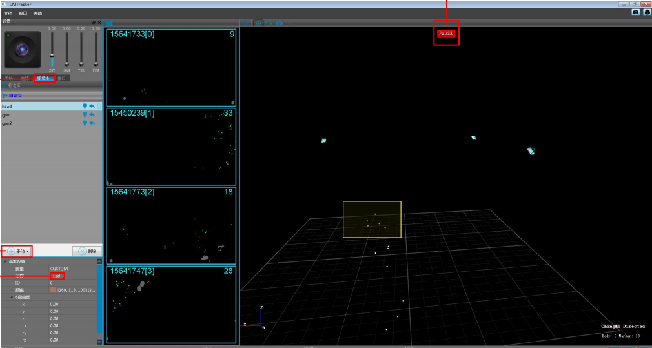
Task: Click the return arrow icon for gun
Action: pyautogui.click(x=92, y=114)
